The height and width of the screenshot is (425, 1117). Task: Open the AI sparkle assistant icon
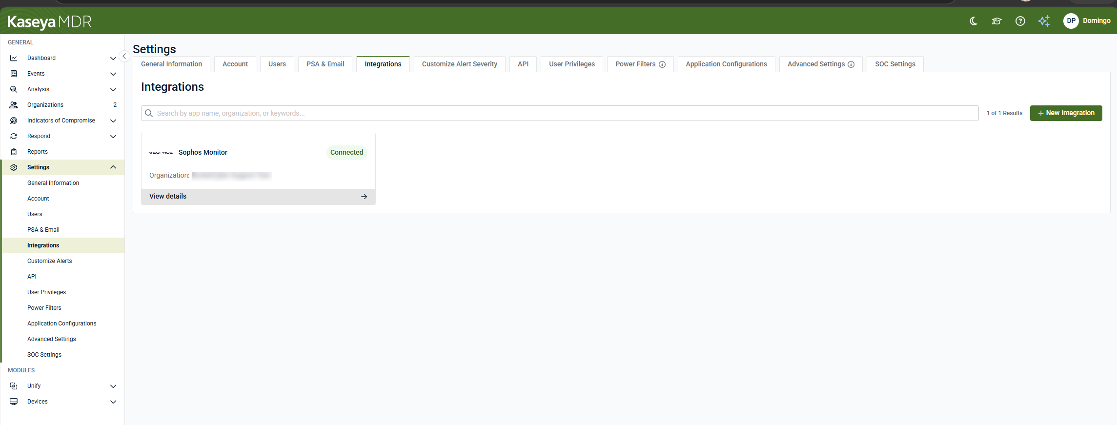[1044, 21]
